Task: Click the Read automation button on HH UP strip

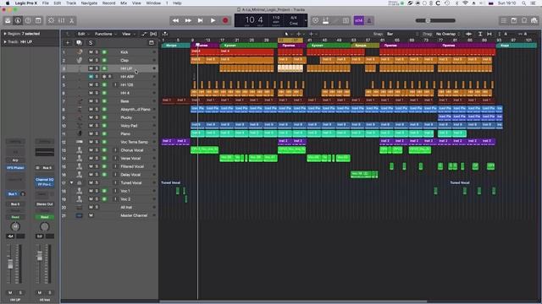Action: (15, 217)
